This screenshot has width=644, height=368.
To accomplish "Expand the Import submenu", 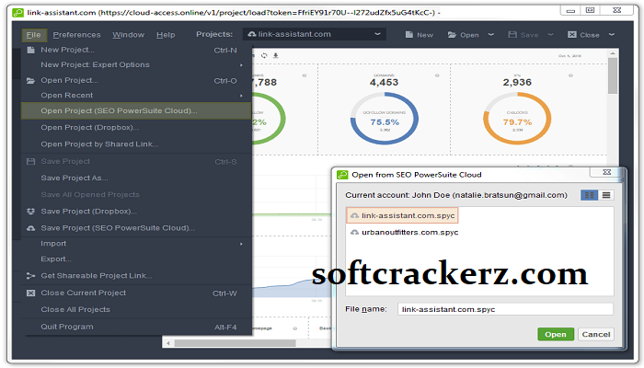I will point(241,244).
